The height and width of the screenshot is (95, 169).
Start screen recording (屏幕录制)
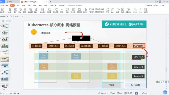[128, 10]
